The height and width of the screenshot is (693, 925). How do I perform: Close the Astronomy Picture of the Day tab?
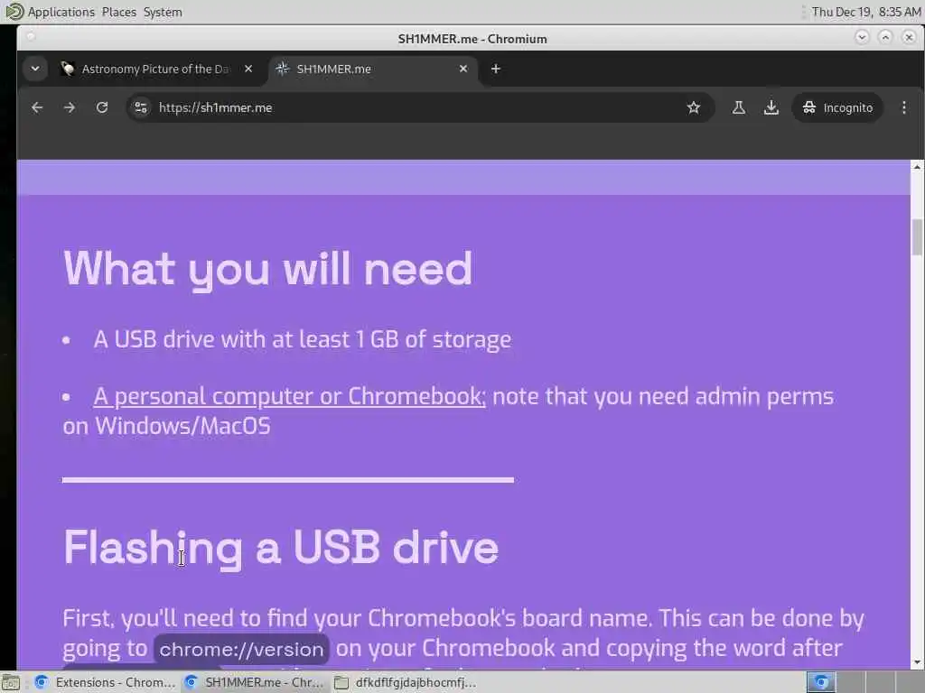point(248,69)
